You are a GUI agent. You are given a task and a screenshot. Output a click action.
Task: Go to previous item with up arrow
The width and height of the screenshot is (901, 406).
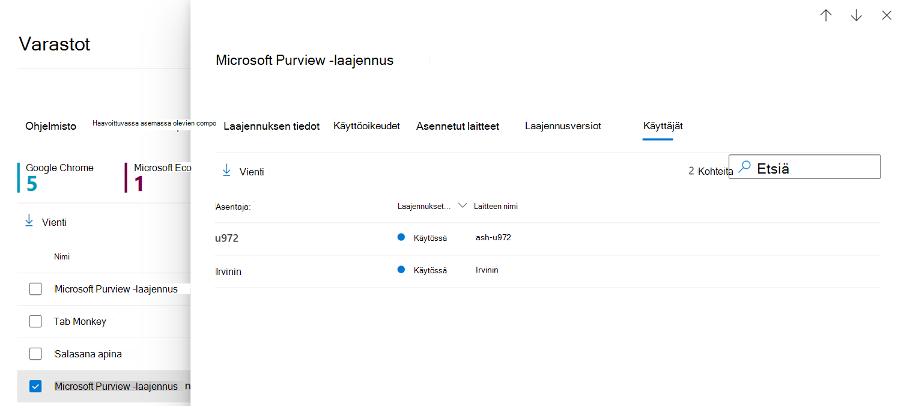(826, 16)
